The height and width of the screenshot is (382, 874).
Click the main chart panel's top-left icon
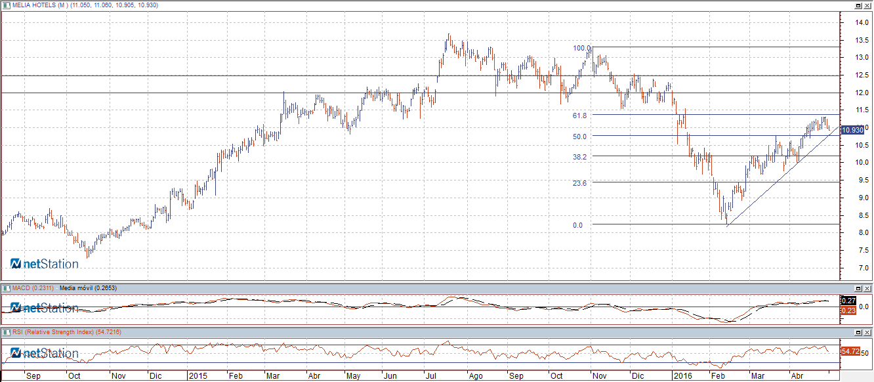(x=5, y=5)
